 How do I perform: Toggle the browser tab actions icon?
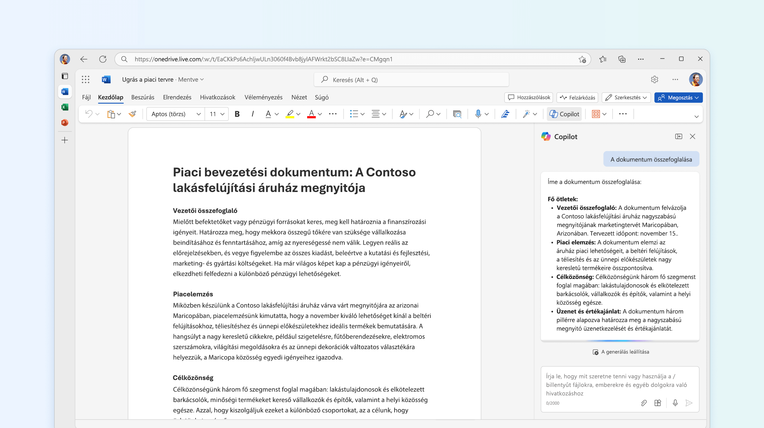point(65,76)
